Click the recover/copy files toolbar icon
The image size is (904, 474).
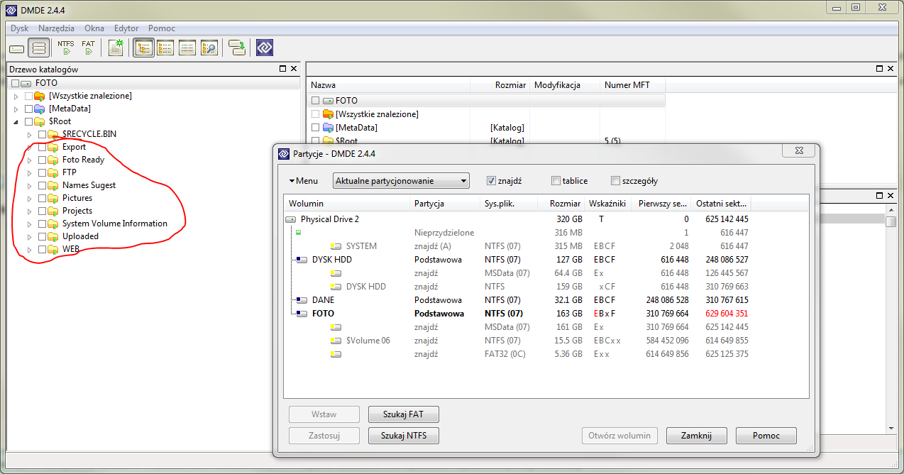pos(236,48)
